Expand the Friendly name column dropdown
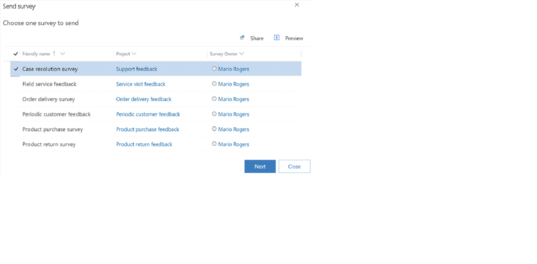The image size is (537, 264). click(63, 54)
